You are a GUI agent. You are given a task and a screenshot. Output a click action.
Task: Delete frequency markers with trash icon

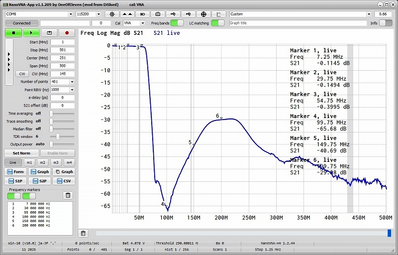68,195
